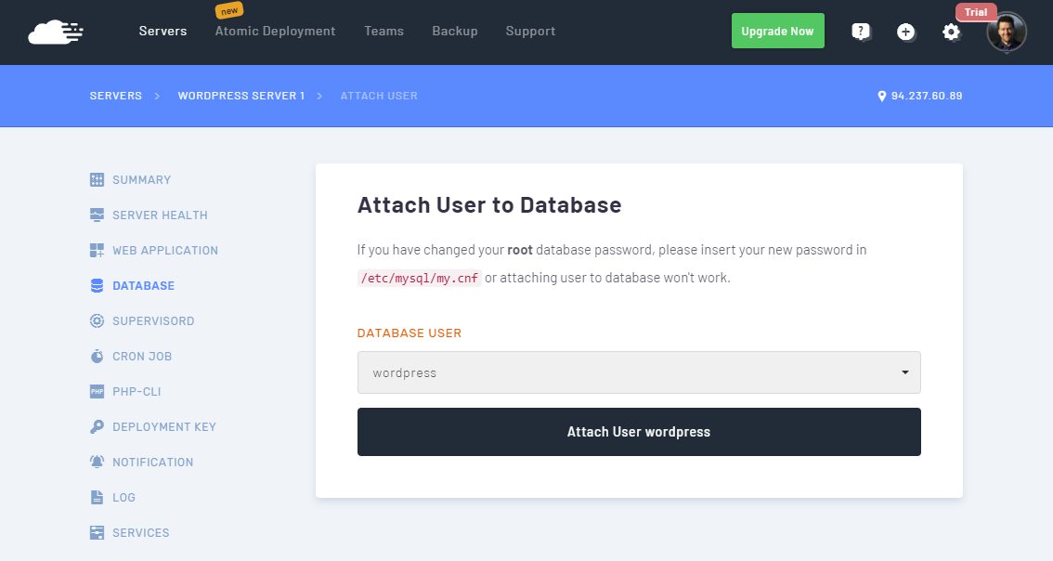Go to Atomic Deployment menu

(275, 31)
